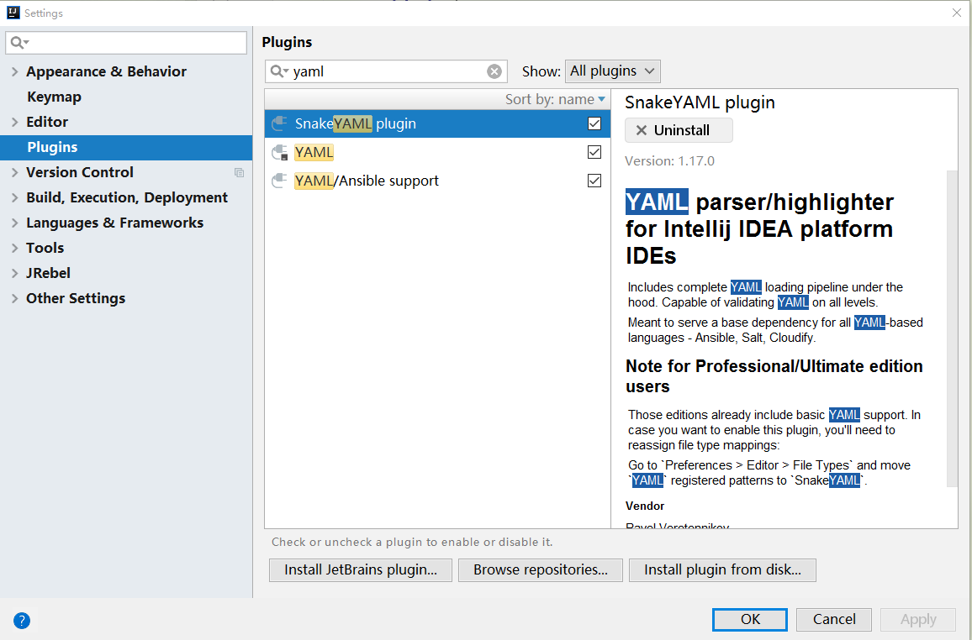Expand Languages & Frameworks arrow

15,223
